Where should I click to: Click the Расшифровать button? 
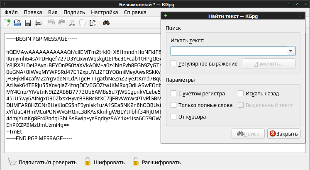click(x=156, y=162)
